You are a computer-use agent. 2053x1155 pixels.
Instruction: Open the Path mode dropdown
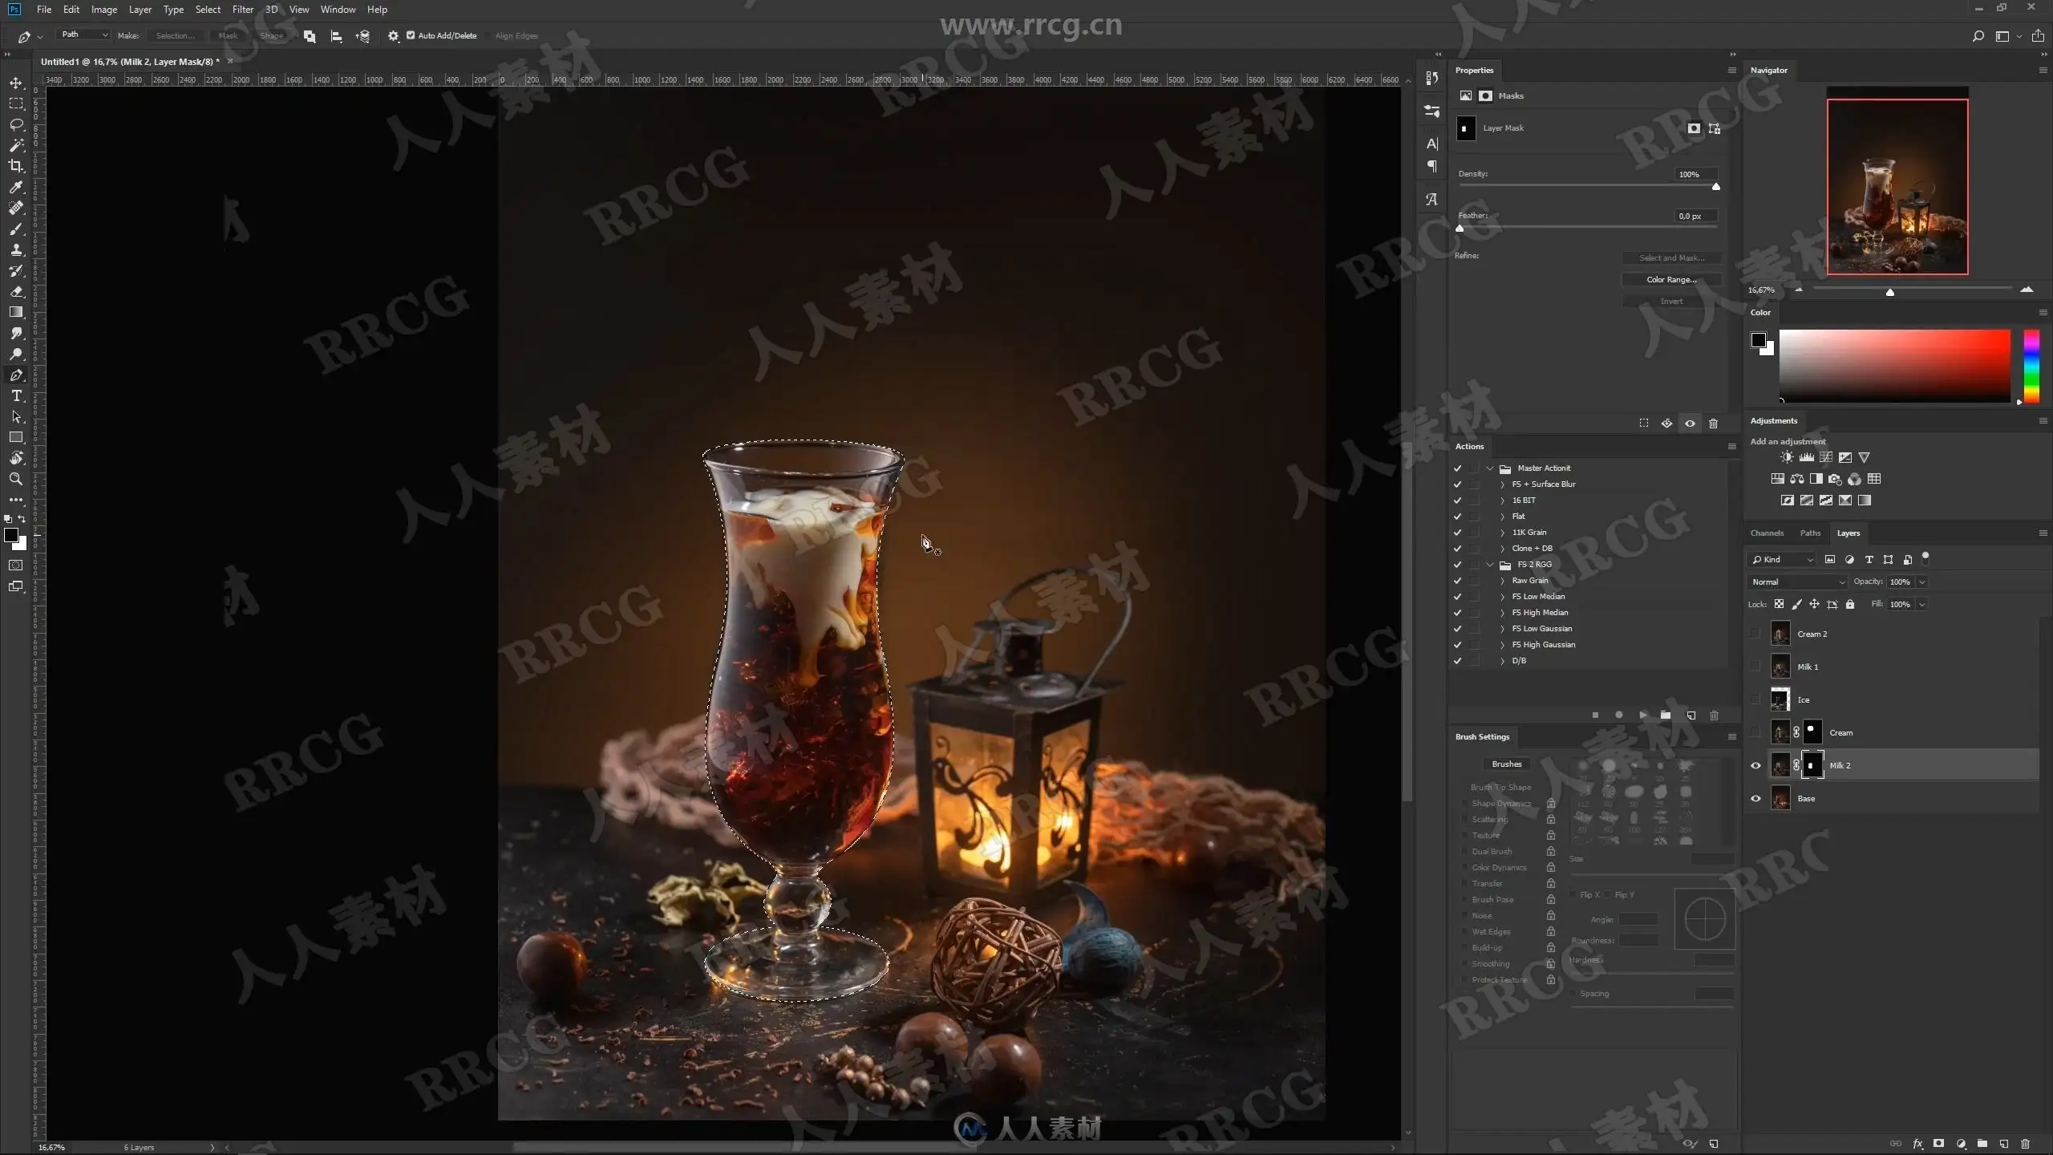coord(83,34)
